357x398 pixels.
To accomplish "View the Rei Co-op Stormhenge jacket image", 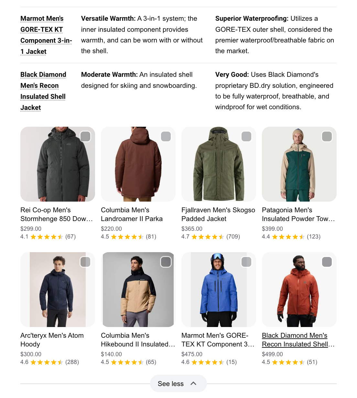I will pyautogui.click(x=58, y=164).
